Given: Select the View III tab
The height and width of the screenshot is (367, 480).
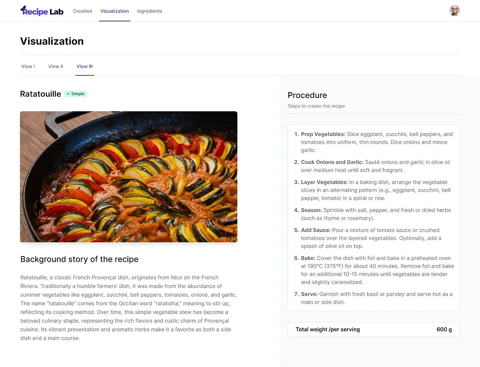Looking at the screenshot, I should (85, 66).
